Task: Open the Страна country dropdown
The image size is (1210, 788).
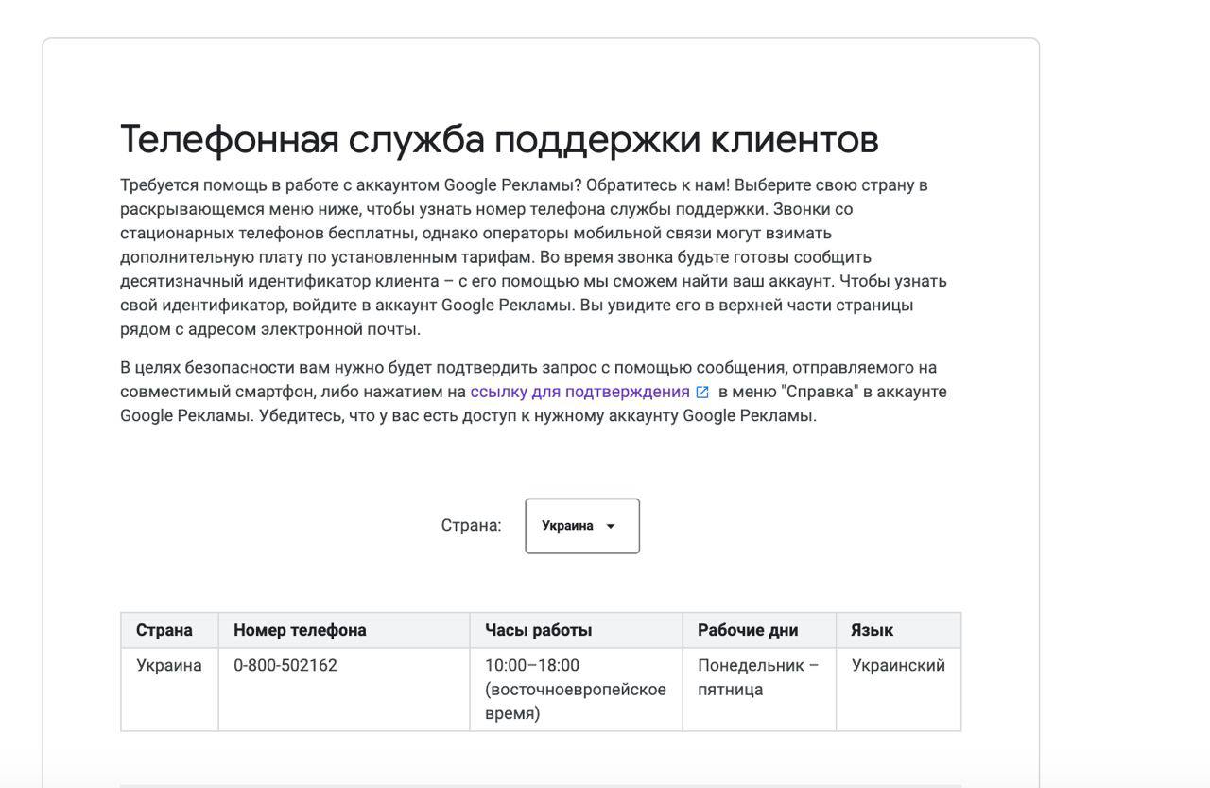Action: point(582,526)
